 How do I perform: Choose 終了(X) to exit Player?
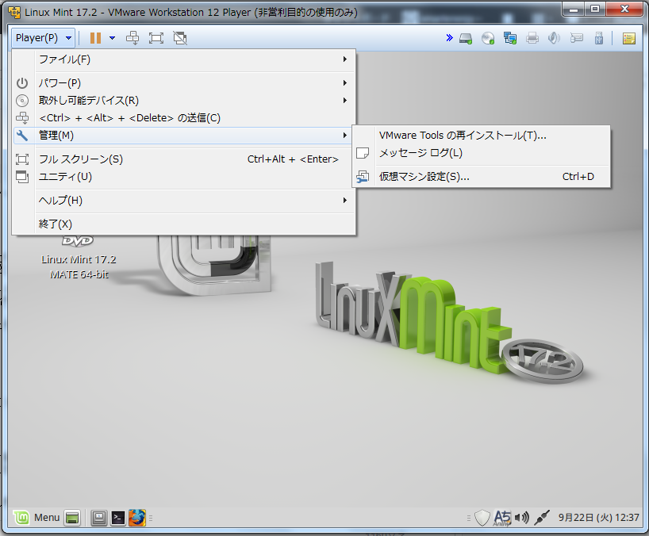click(184, 224)
